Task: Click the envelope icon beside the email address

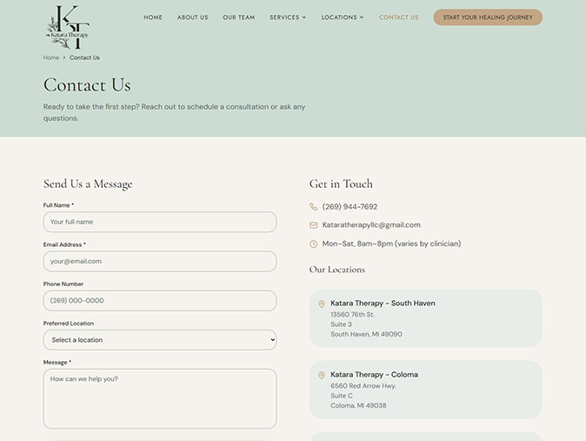Action: pos(313,225)
